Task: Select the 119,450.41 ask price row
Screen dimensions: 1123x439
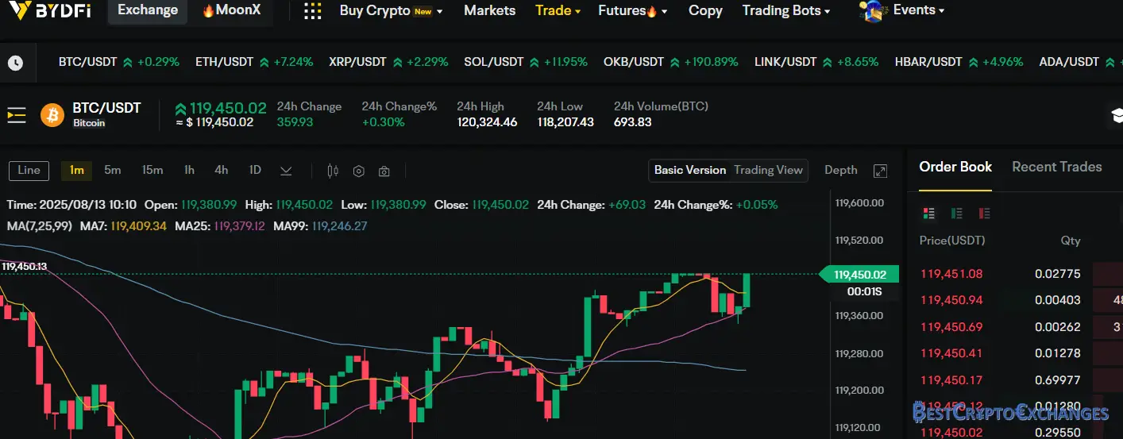Action: [1021, 353]
